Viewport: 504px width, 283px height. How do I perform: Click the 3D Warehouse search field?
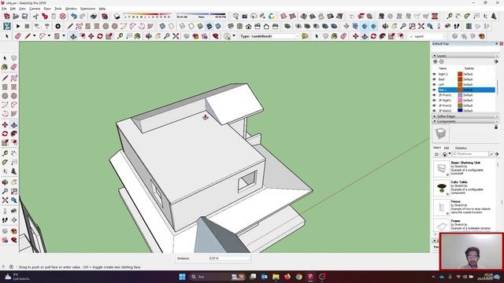tap(471, 154)
